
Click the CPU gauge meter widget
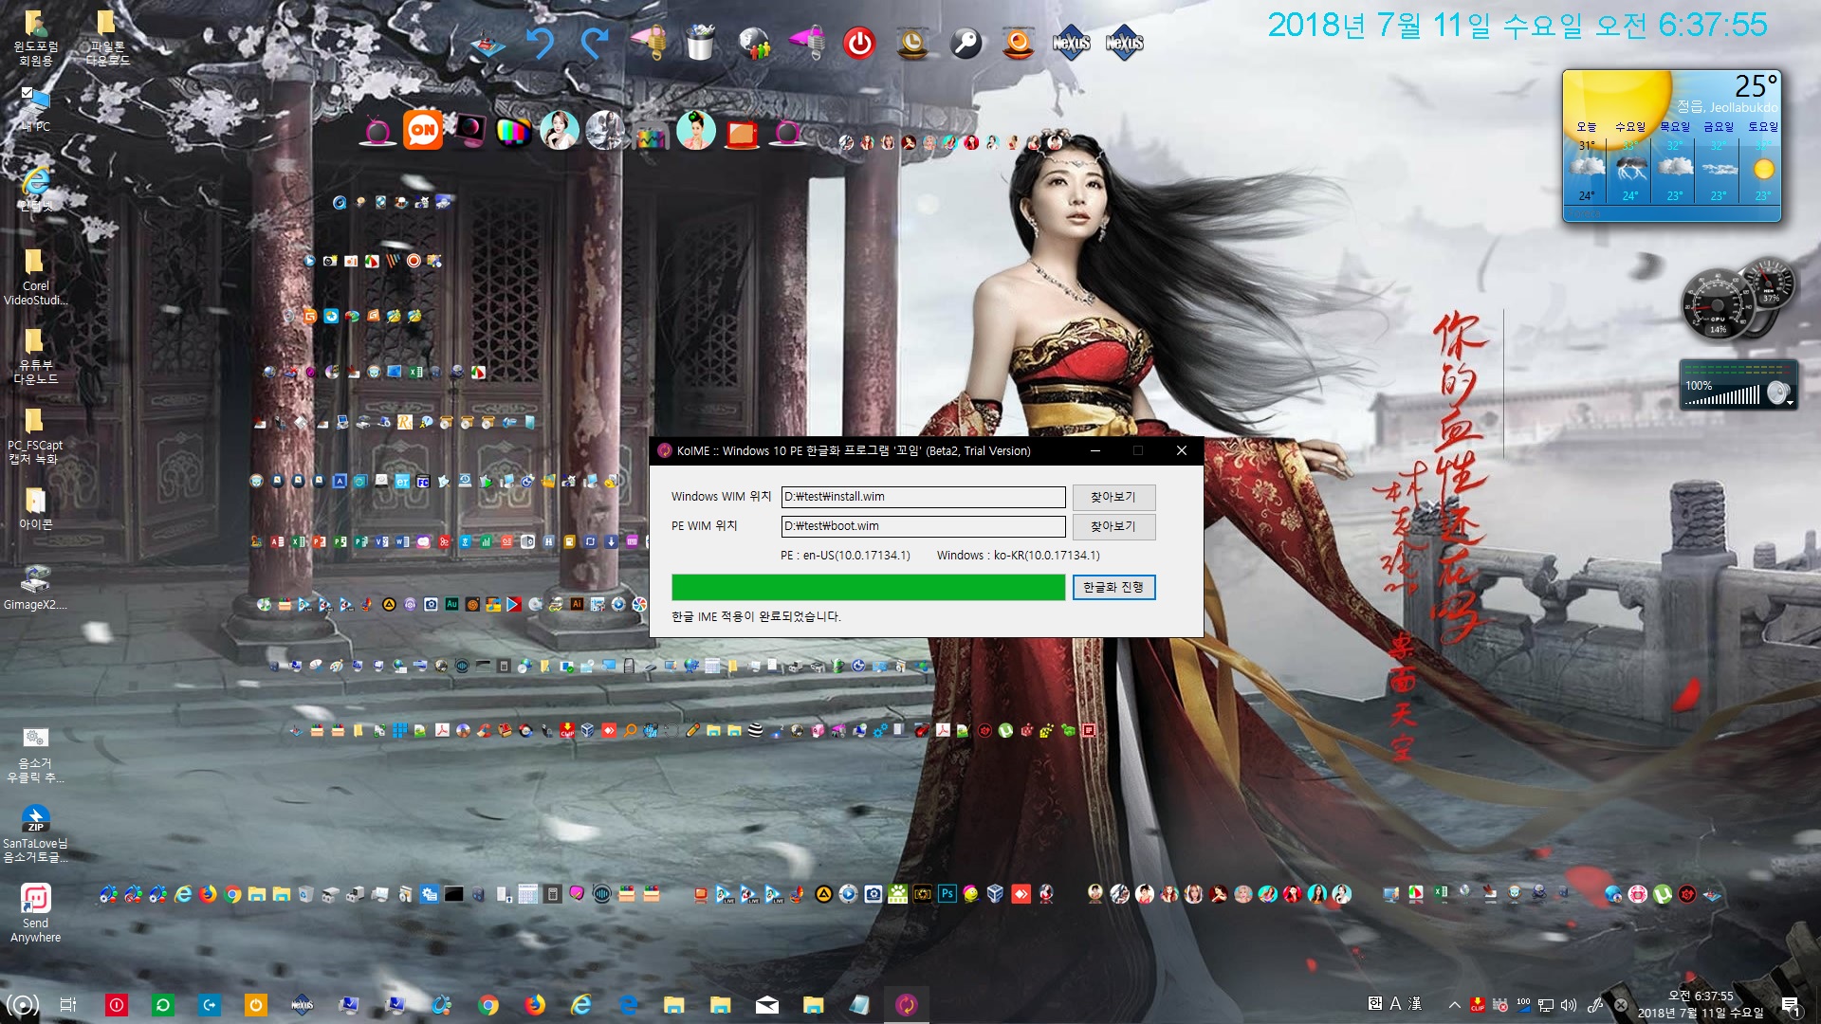[1718, 306]
